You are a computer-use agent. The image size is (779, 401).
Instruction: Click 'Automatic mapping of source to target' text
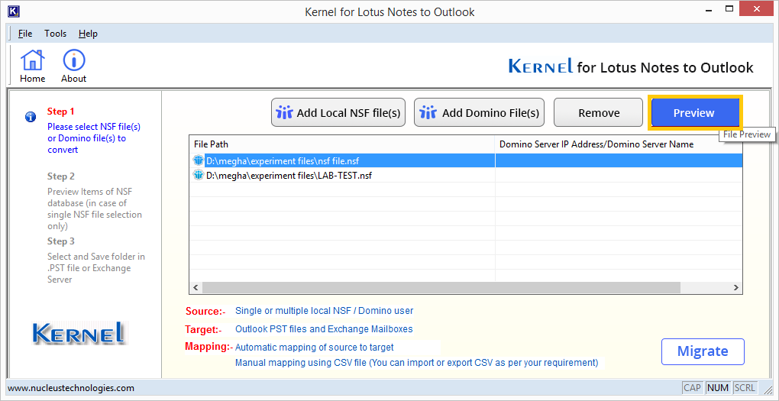coord(315,348)
